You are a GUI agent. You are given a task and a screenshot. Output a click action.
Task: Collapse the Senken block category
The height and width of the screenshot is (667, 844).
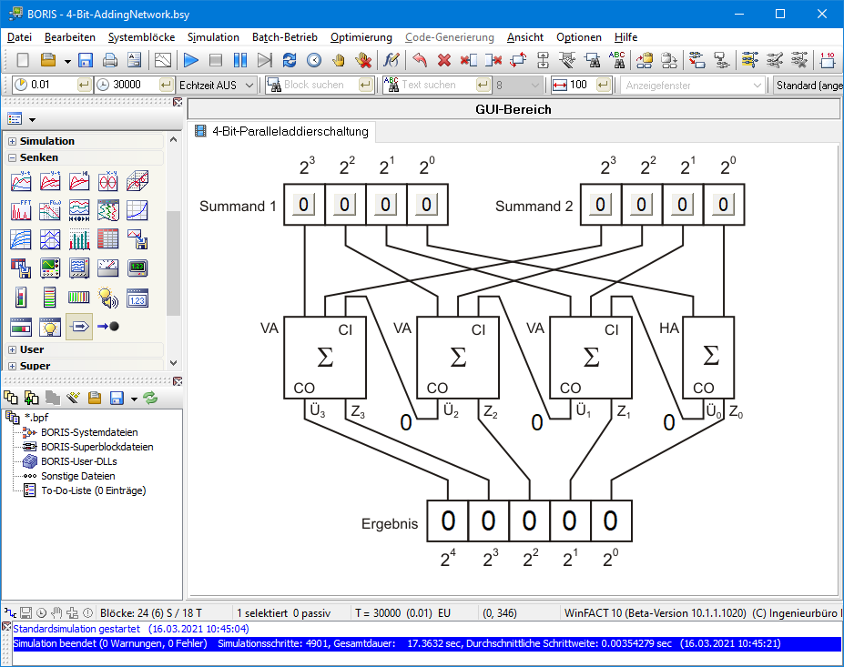click(13, 157)
